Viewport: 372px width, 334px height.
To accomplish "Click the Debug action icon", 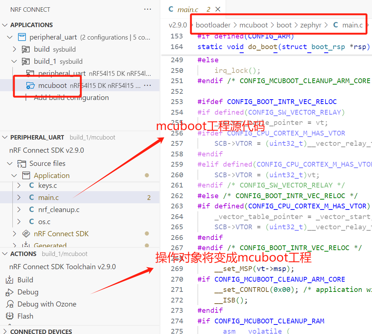I will click(x=9, y=292).
